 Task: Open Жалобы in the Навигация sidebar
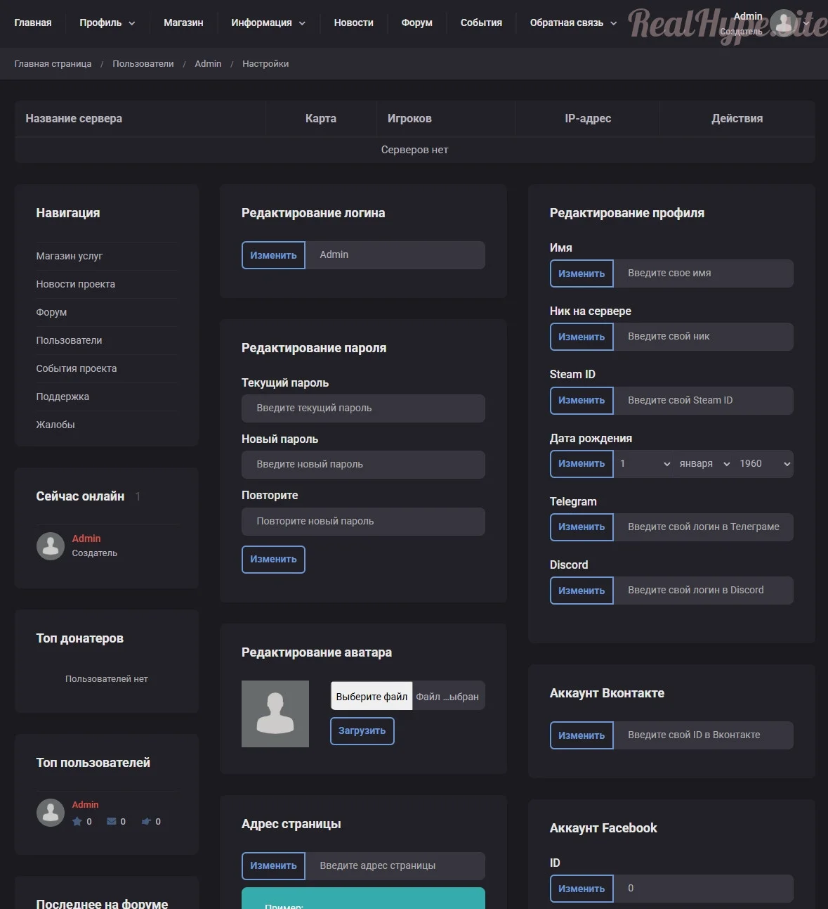pos(55,425)
